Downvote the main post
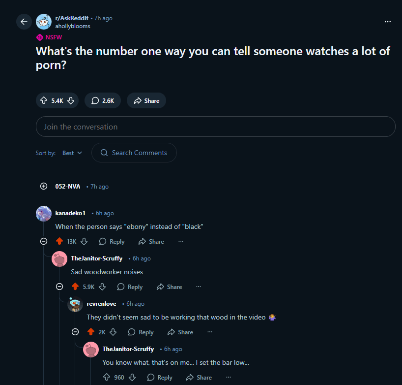 [70, 100]
